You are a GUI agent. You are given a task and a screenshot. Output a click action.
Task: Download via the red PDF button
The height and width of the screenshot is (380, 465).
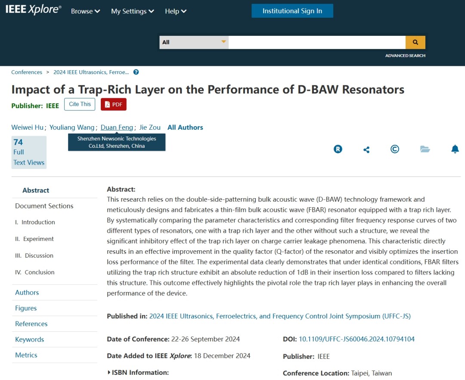coord(114,104)
